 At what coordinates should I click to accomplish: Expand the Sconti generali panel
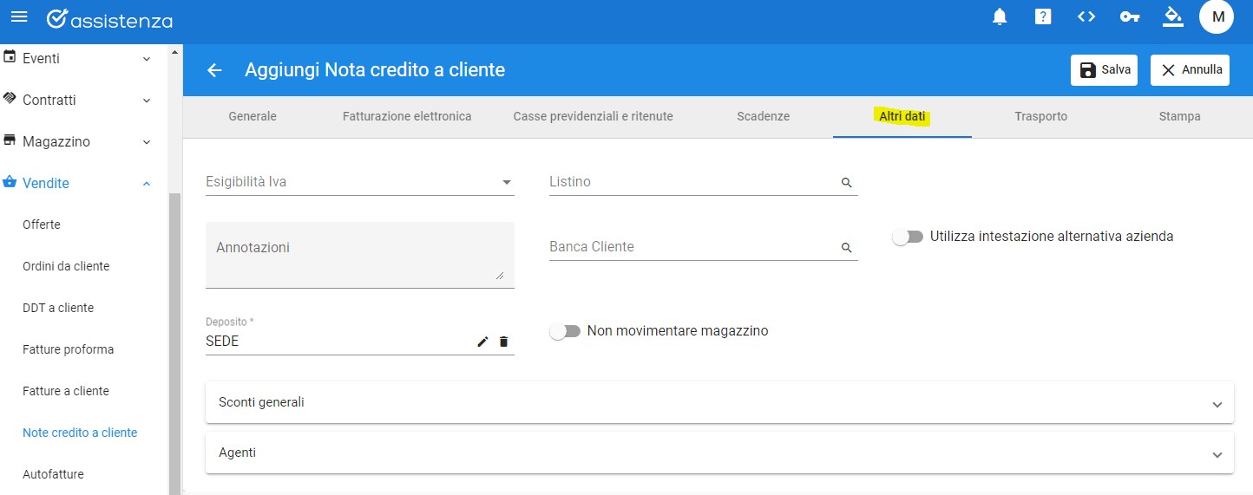[x=719, y=402]
